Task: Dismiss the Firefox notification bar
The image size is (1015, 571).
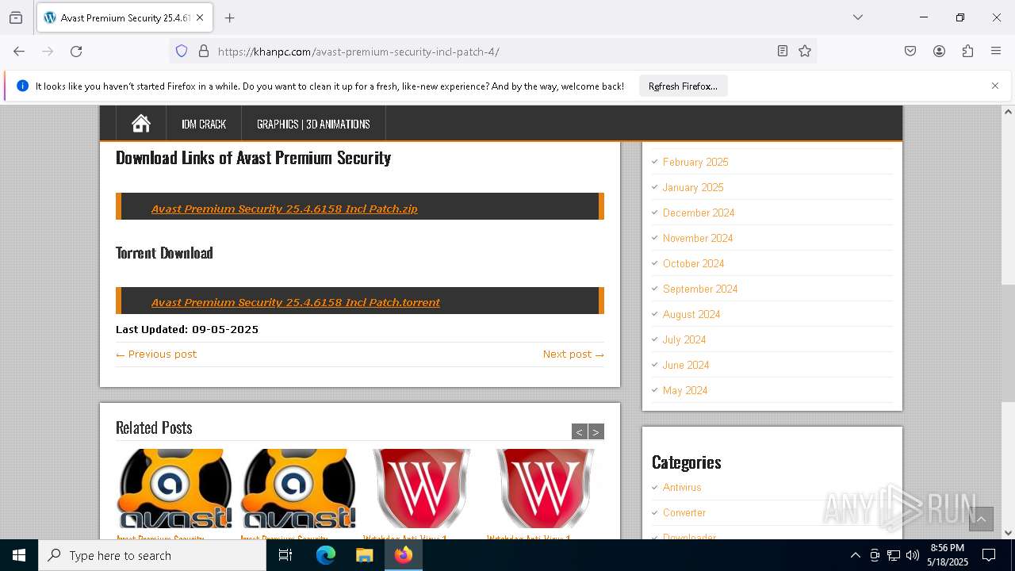Action: pyautogui.click(x=995, y=86)
